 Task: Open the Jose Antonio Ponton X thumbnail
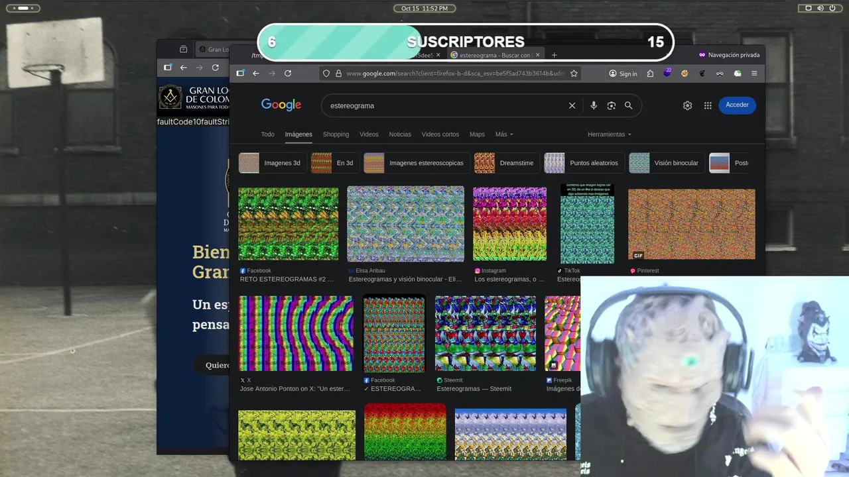click(x=296, y=333)
